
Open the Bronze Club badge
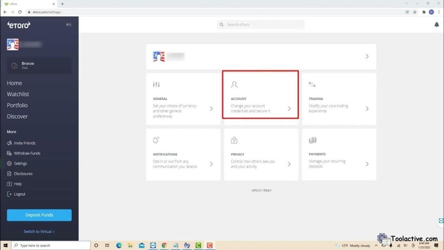(39, 66)
